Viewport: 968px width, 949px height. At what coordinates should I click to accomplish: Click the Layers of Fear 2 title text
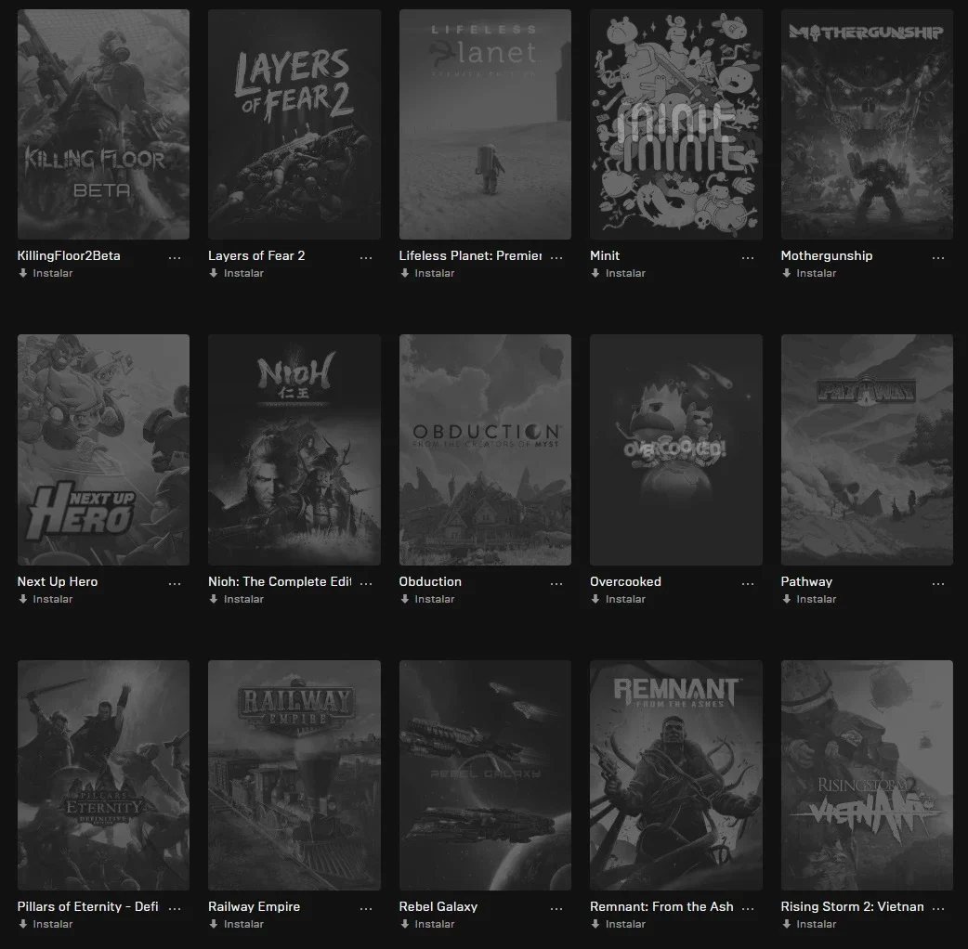pos(256,255)
